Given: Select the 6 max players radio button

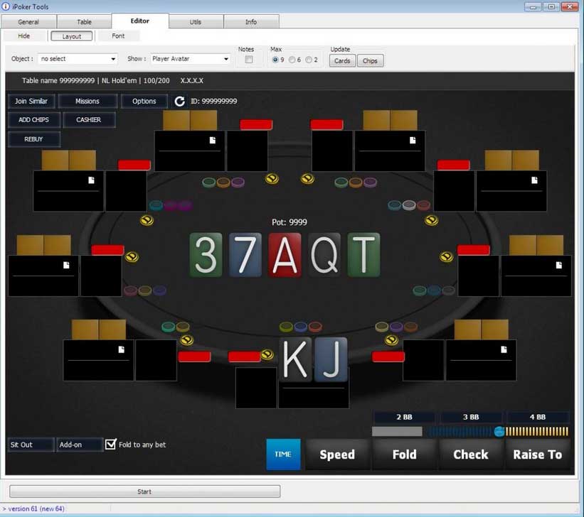Looking at the screenshot, I should point(292,60).
